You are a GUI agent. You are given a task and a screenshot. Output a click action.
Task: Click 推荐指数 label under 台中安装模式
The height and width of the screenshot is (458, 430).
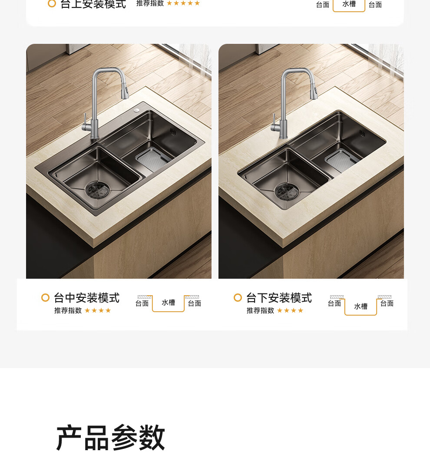[68, 310]
